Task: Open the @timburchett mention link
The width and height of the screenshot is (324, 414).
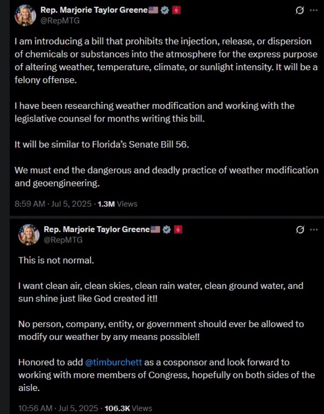Action: (113, 362)
